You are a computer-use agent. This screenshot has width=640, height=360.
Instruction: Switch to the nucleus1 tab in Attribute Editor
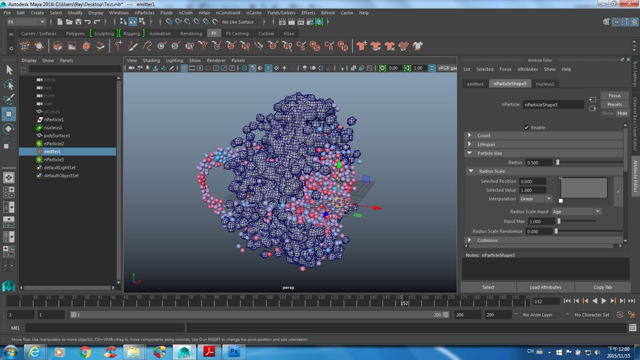545,84
